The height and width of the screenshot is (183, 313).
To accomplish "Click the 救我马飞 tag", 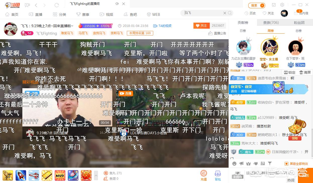I will [99, 33].
